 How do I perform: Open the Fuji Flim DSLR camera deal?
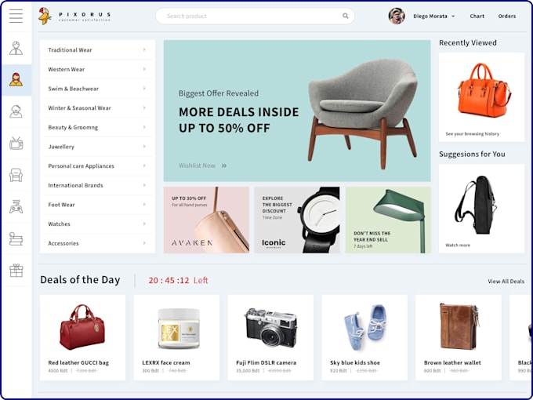coord(270,337)
